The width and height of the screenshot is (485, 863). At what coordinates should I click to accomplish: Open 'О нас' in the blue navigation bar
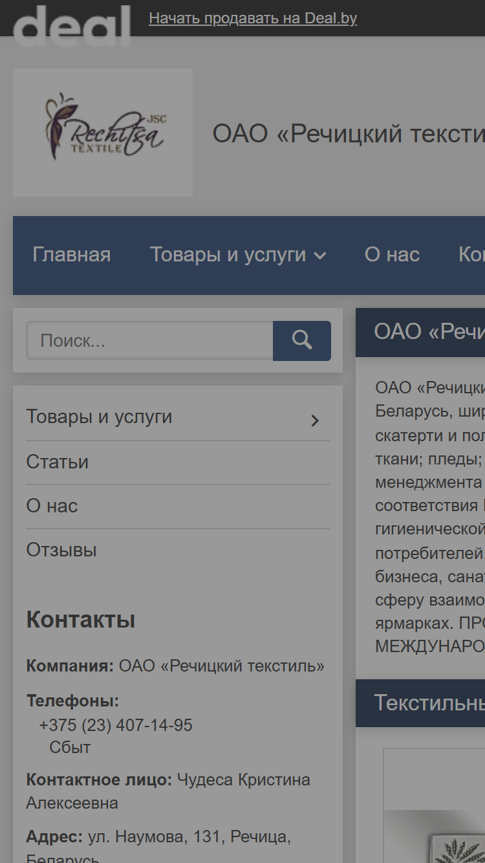pyautogui.click(x=392, y=255)
